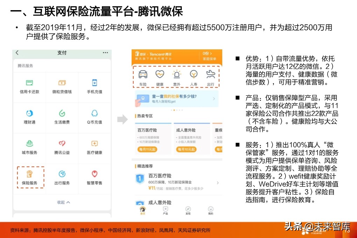Image resolution: width=357 pixels, height=238 pixels.
Task: Click the back arrow on the 支付 page
Action: point(17,52)
